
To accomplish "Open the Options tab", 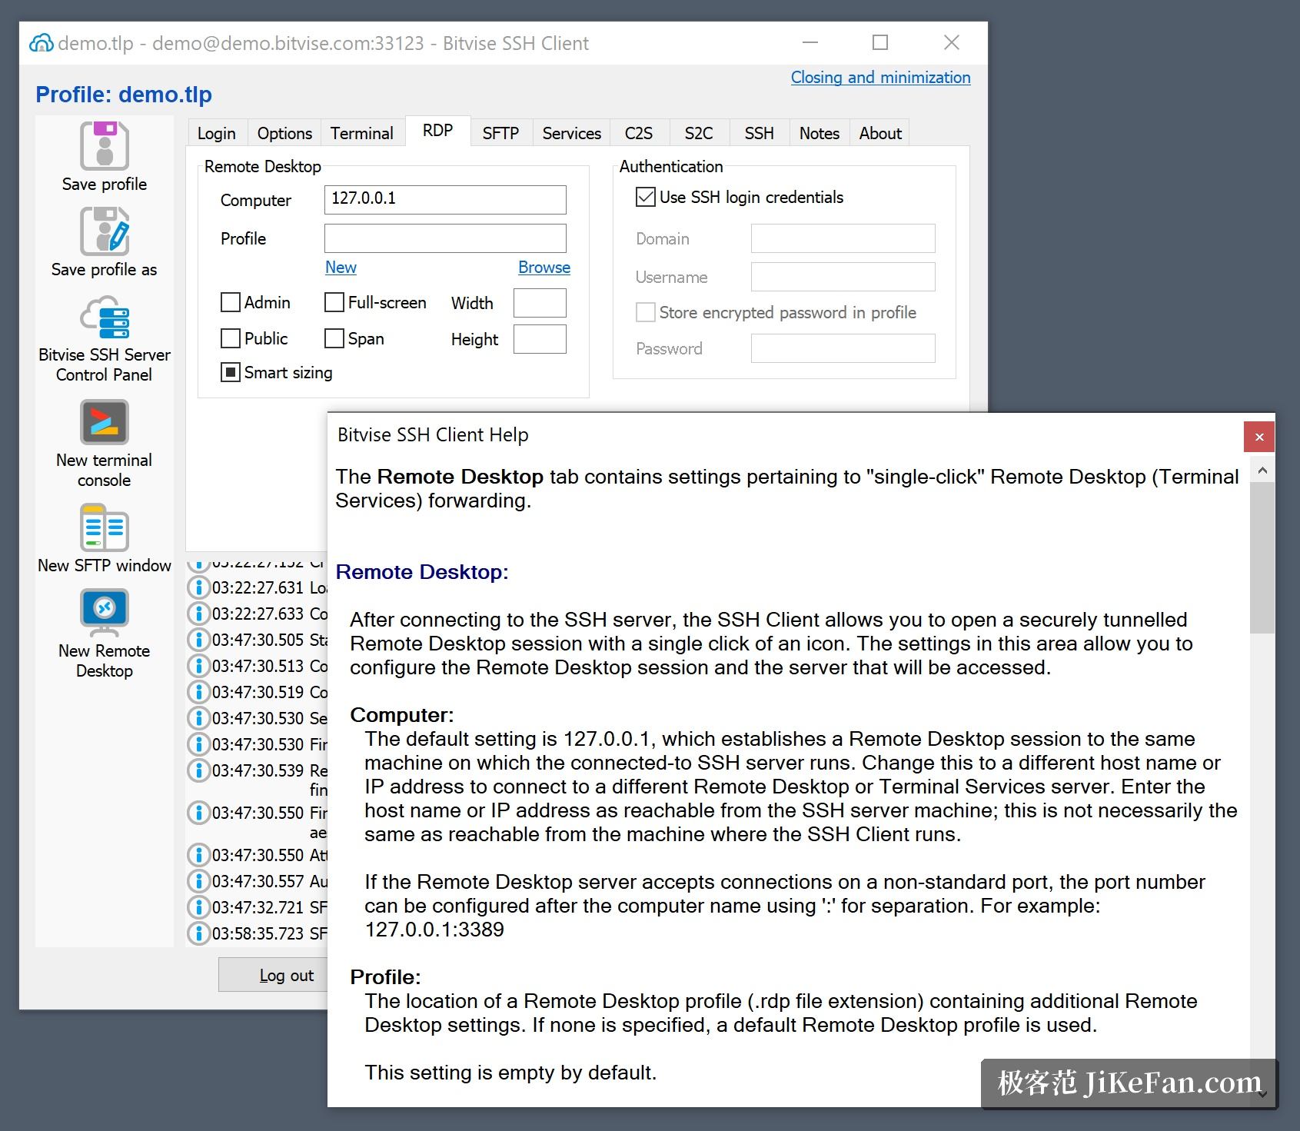I will [284, 133].
